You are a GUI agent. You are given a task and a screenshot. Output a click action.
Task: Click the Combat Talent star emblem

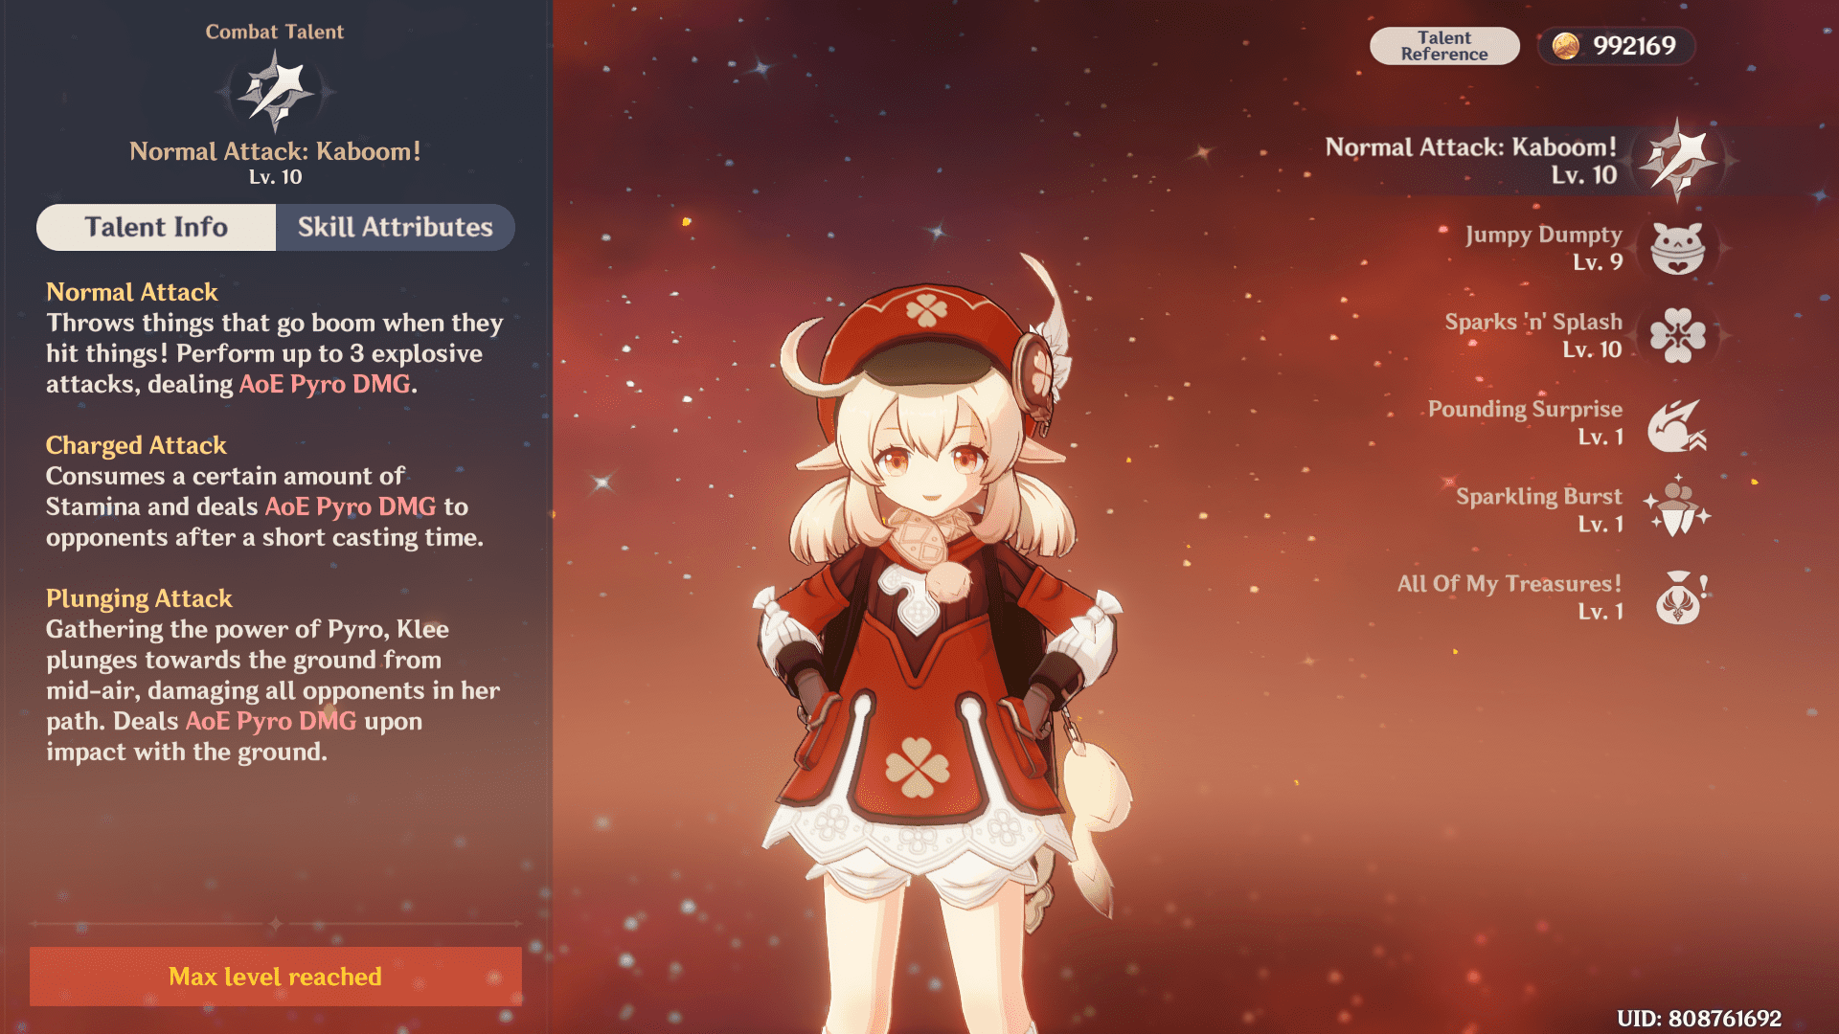pos(276,92)
